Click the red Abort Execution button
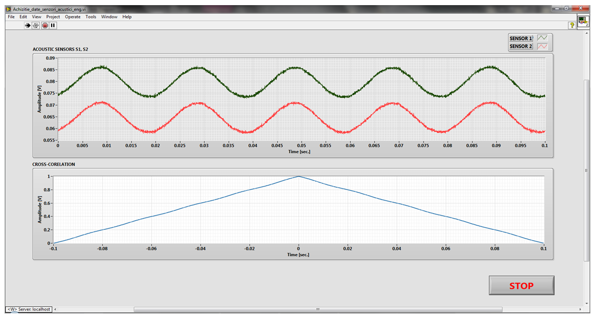Screen dimensions: 595x320 click(45, 25)
